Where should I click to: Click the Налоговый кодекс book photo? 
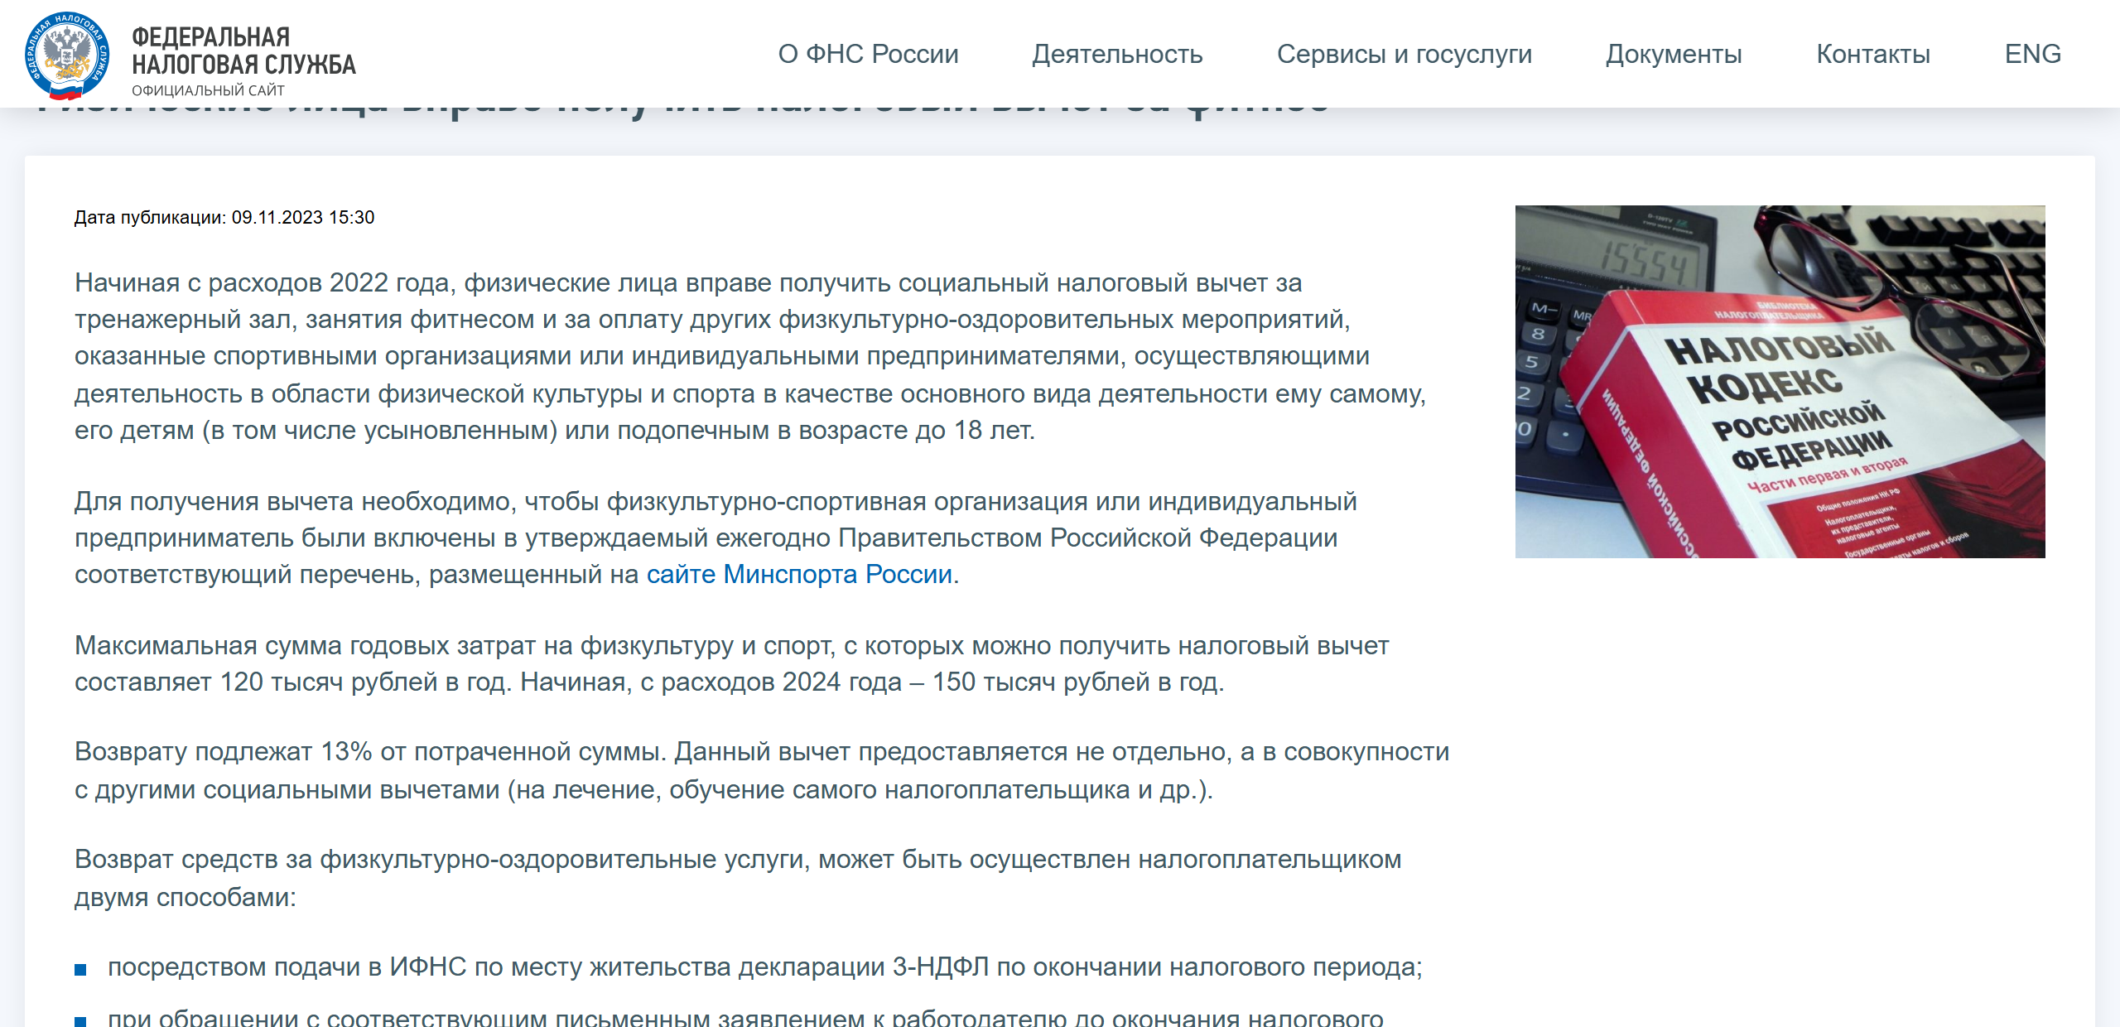tap(1780, 381)
